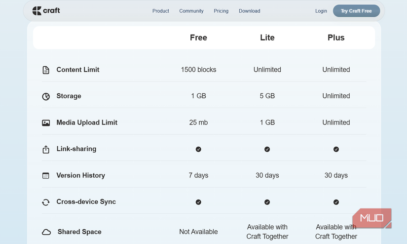
Task: Click Link-sharing checkmark in Free column
Action: point(198,149)
